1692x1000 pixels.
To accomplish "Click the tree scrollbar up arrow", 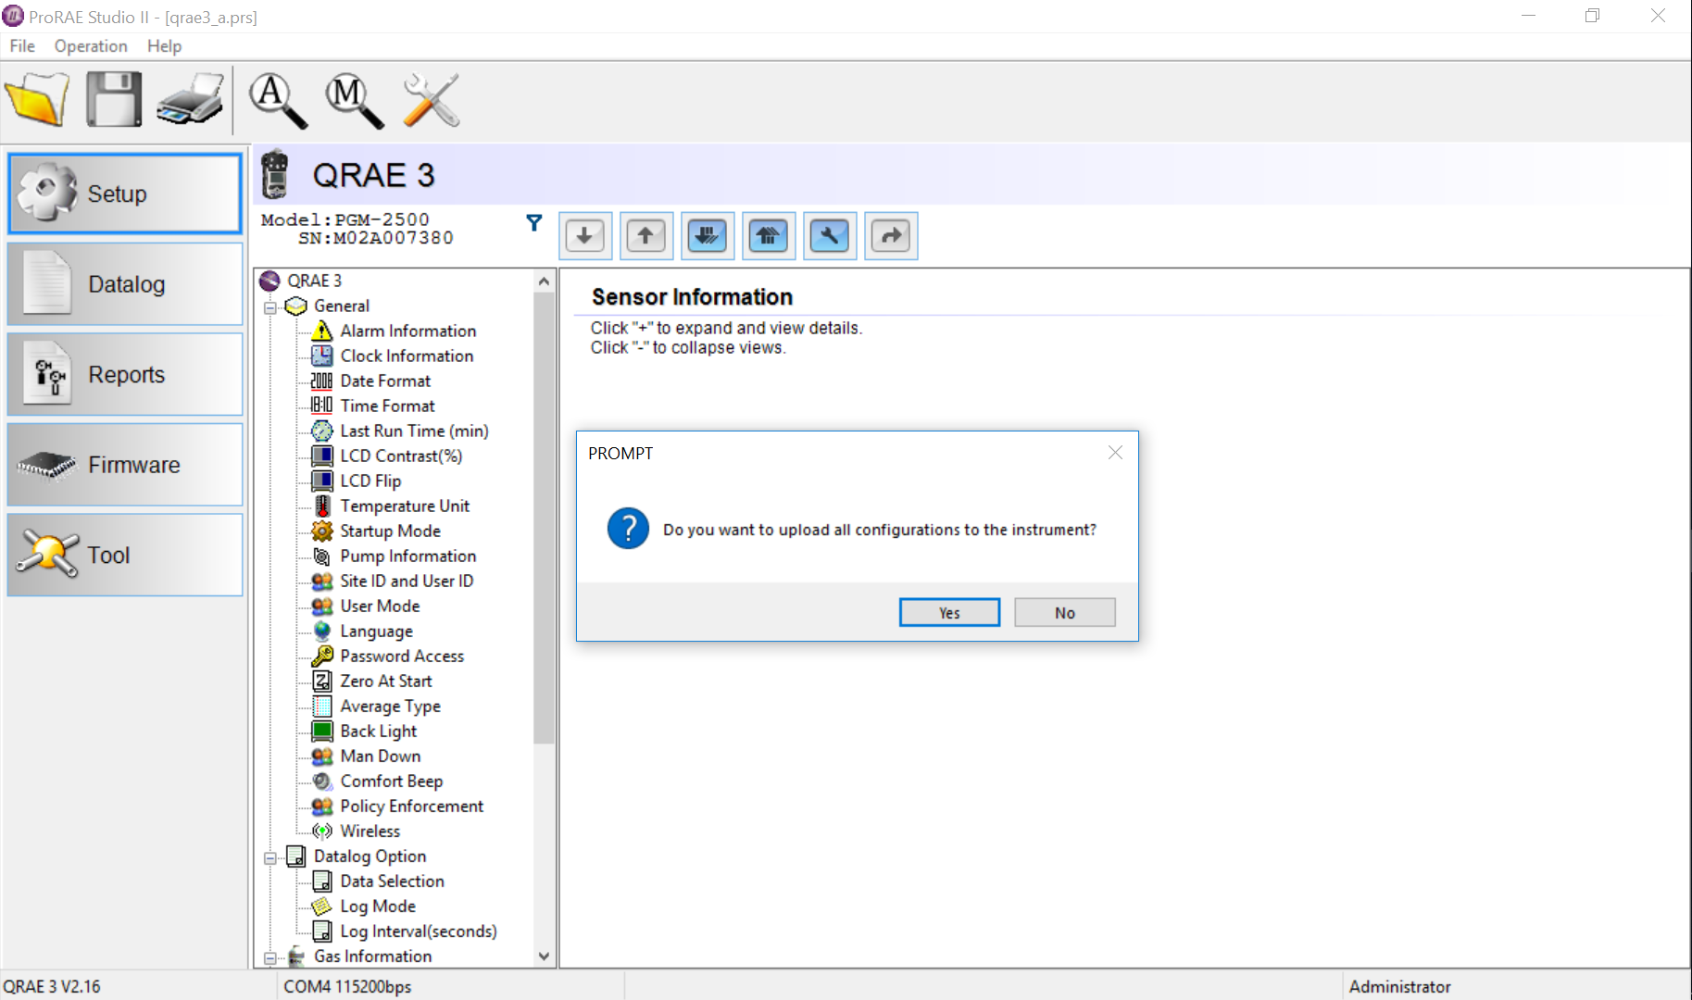I will [544, 281].
